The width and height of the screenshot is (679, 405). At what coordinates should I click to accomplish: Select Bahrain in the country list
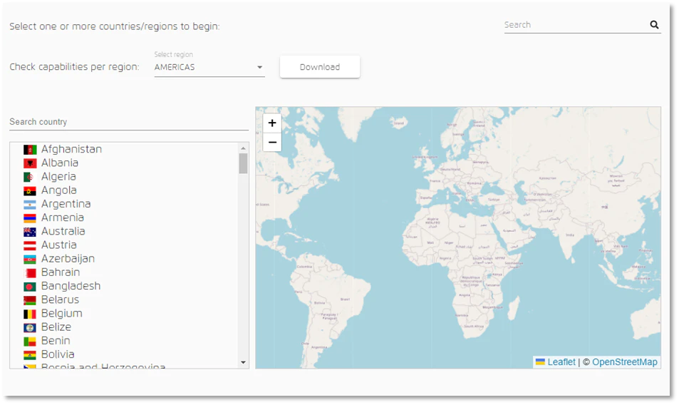[61, 272]
